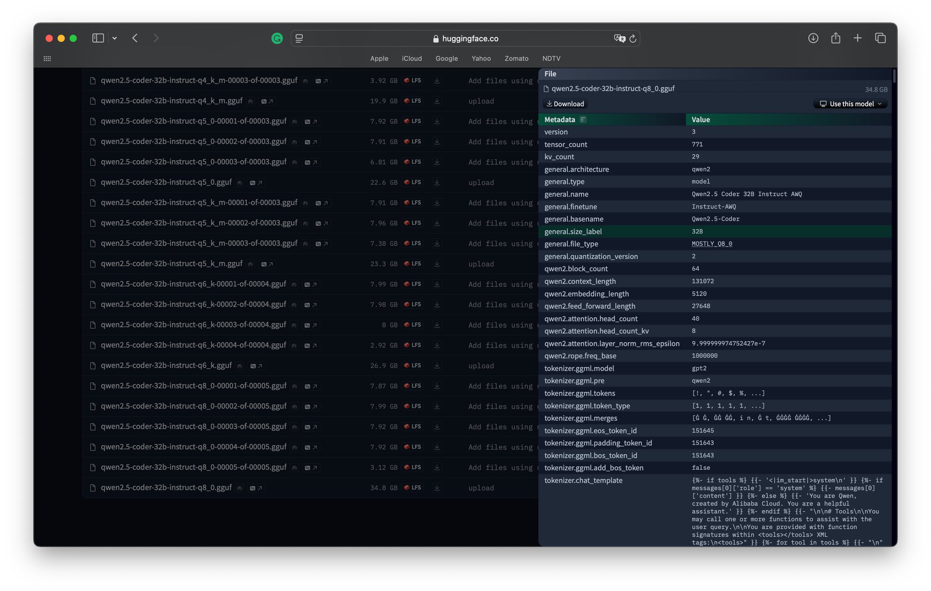
Task: Go back to previous page
Action: (x=135, y=38)
